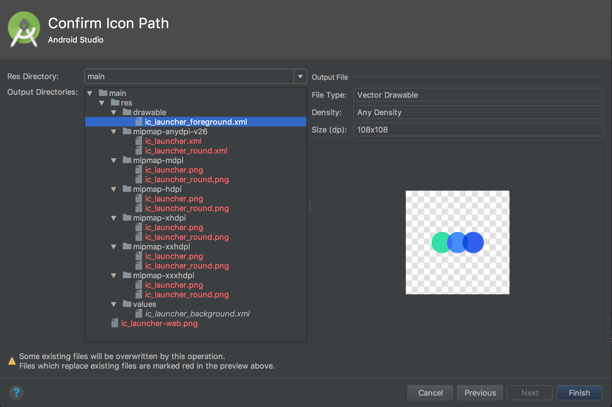Select ic_launcher_round.png under mipmap-hdpi
Screen dimensions: 612x407
click(x=187, y=208)
